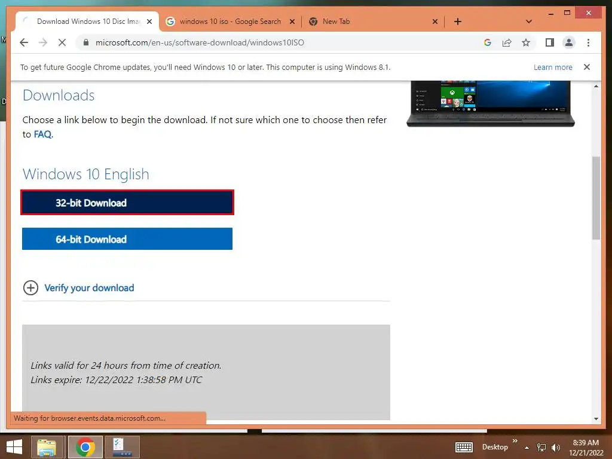Open the FAQ link
Viewport: 612px width, 459px height.
42,134
